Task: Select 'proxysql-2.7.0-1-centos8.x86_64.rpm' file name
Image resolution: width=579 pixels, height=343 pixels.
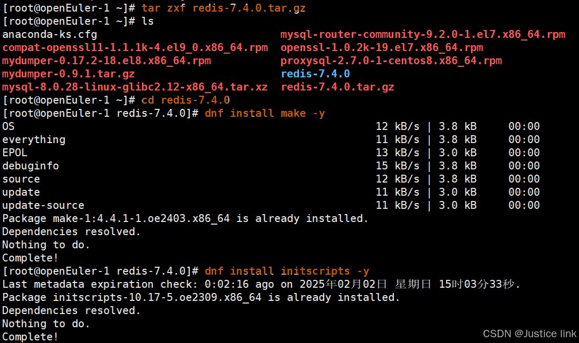Action: (x=391, y=61)
